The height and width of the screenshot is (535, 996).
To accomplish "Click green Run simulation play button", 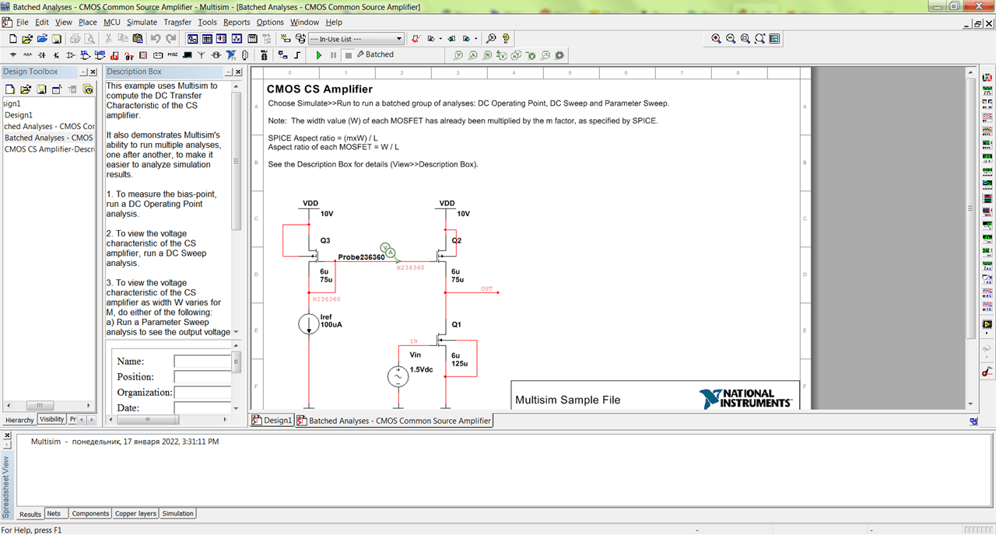I will click(319, 55).
